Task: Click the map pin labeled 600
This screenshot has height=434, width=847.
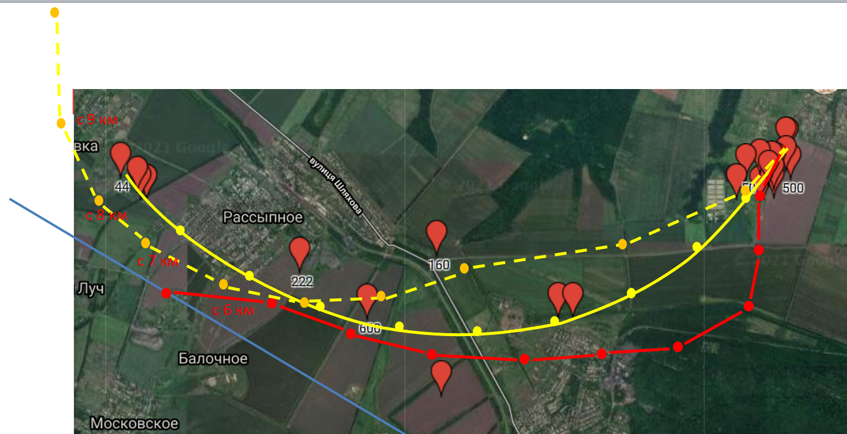Action: pyautogui.click(x=367, y=300)
